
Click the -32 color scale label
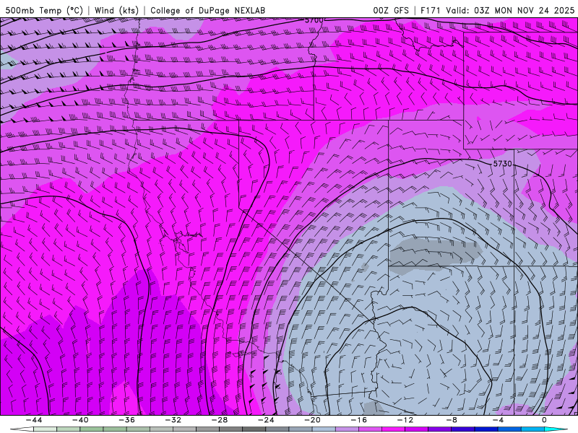[x=173, y=420]
